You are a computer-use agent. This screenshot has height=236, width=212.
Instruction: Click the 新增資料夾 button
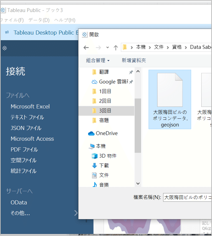point(134,60)
